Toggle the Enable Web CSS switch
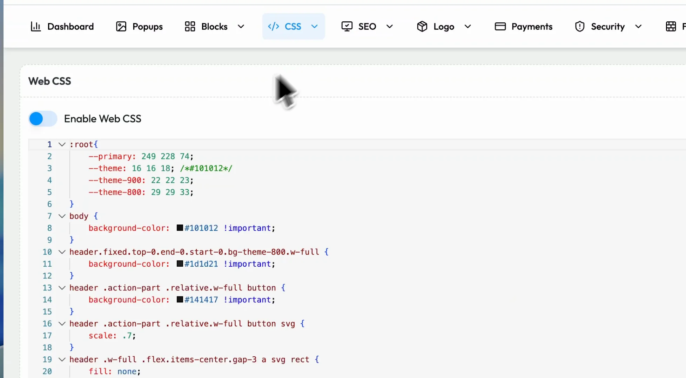This screenshot has width=686, height=378. 43,119
